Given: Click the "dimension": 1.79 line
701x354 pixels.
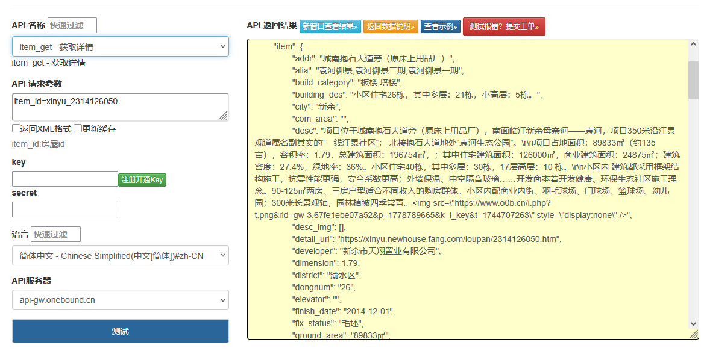Looking at the screenshot, I should click(x=325, y=263).
